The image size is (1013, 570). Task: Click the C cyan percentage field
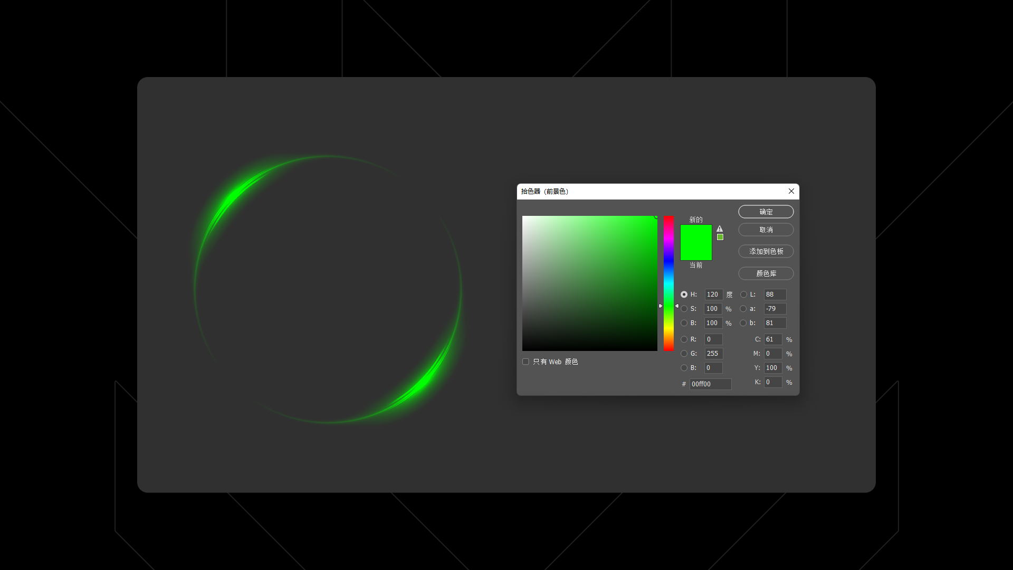(772, 339)
